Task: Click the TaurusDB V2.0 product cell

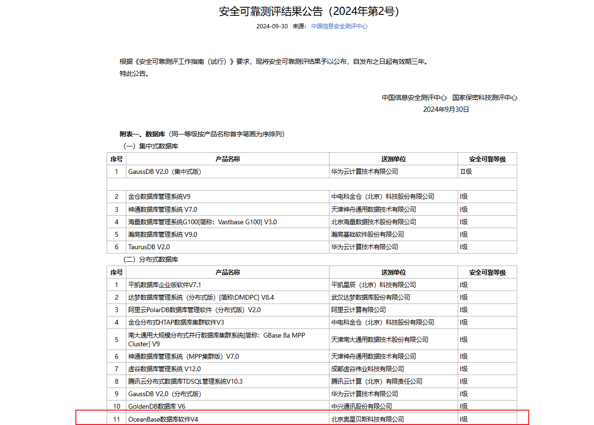Action: click(149, 247)
